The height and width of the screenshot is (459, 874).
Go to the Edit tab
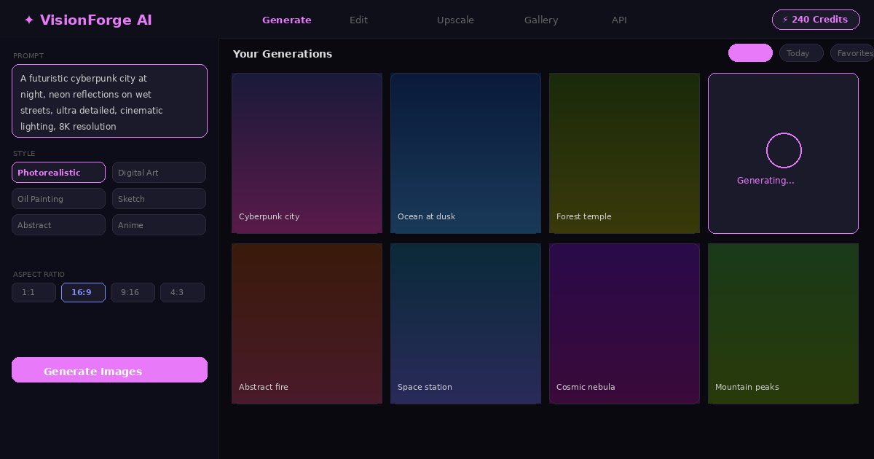point(358,20)
